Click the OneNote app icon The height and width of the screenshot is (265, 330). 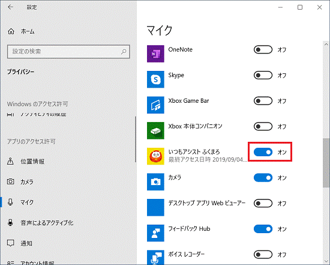point(155,53)
